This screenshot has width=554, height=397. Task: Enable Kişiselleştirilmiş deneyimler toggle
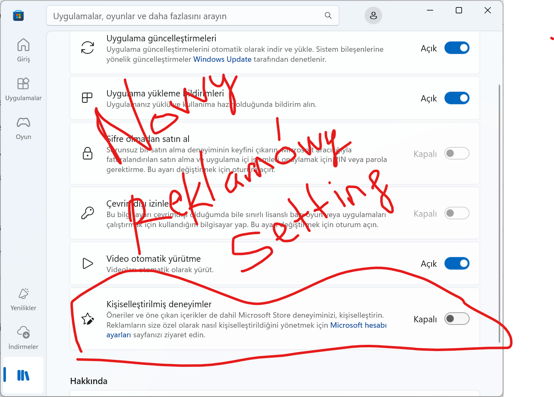(x=457, y=319)
